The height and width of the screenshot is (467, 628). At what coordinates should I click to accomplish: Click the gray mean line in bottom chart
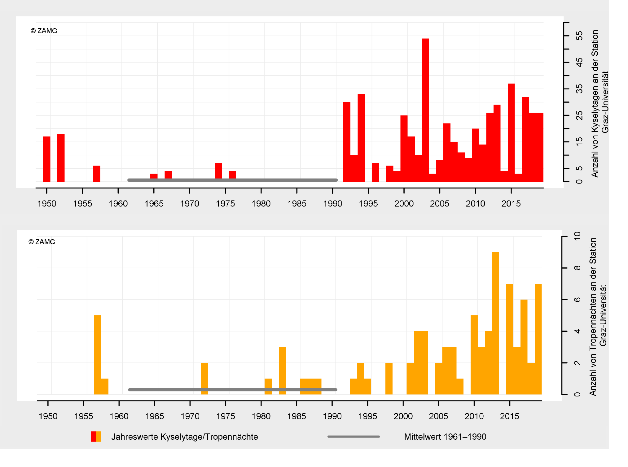(232, 389)
